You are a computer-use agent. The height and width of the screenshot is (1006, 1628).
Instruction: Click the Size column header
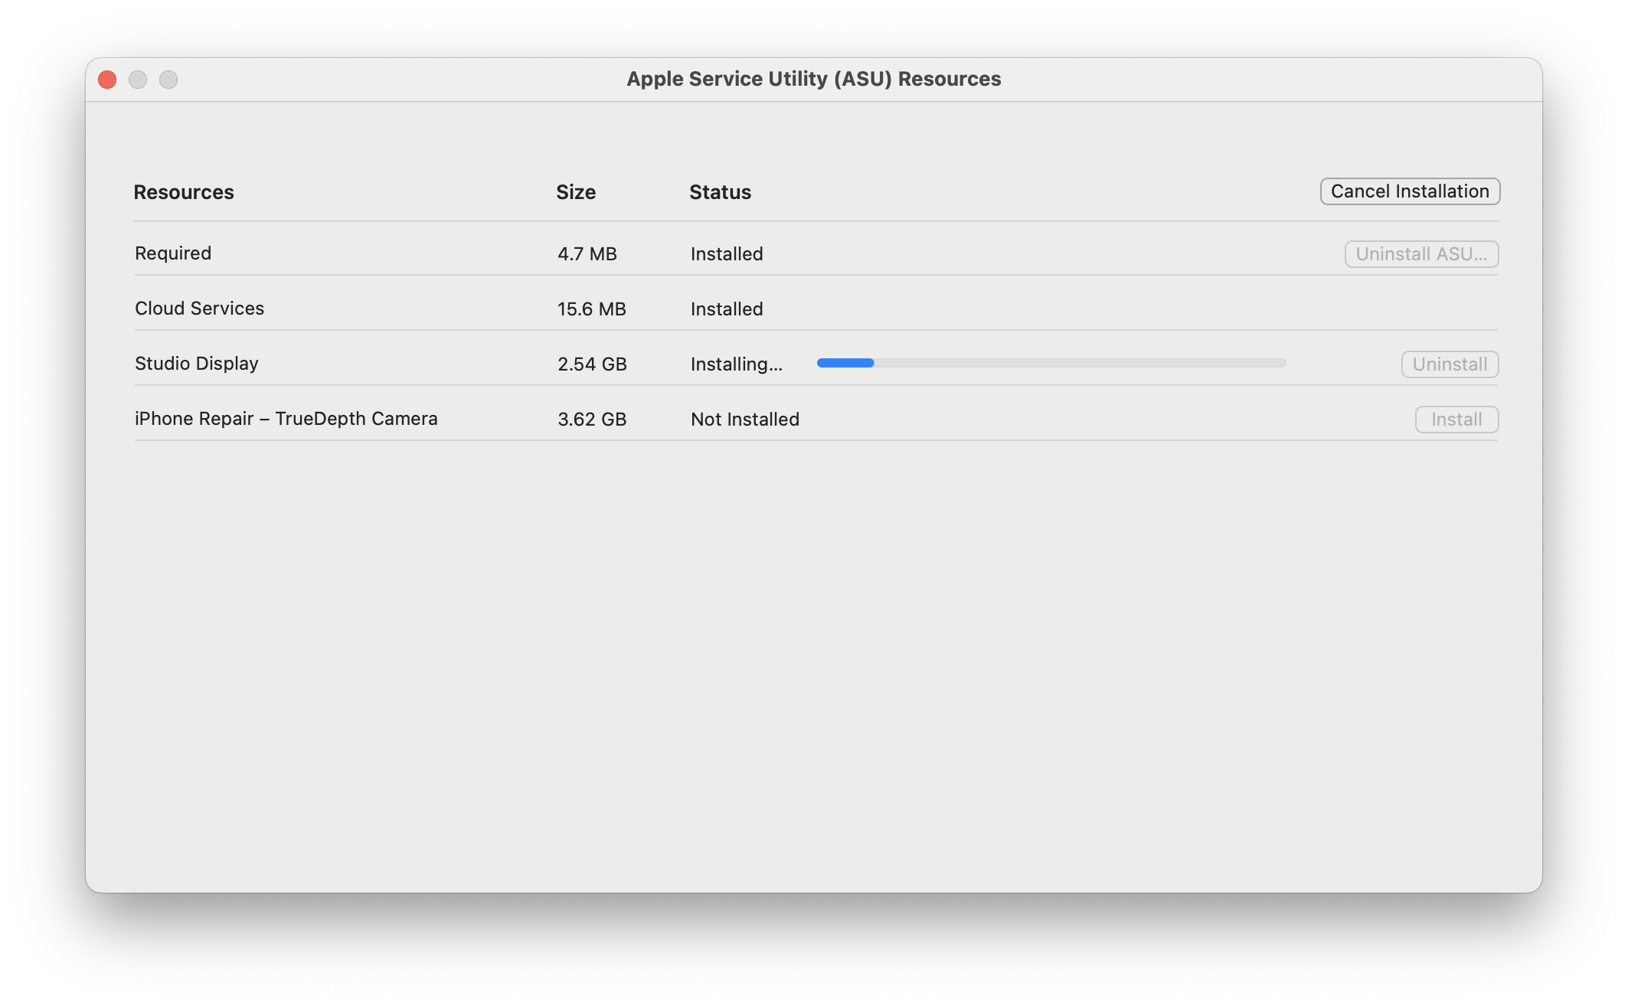(574, 192)
